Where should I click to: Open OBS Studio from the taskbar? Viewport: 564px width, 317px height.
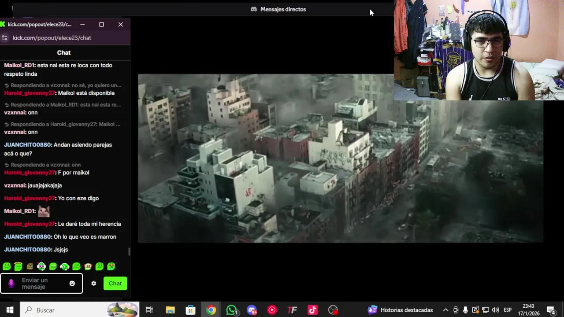pyautogui.click(x=333, y=310)
